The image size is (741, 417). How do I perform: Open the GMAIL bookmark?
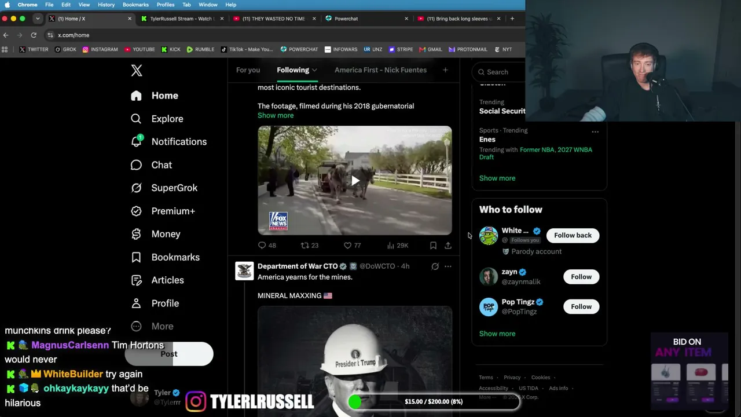[431, 50]
